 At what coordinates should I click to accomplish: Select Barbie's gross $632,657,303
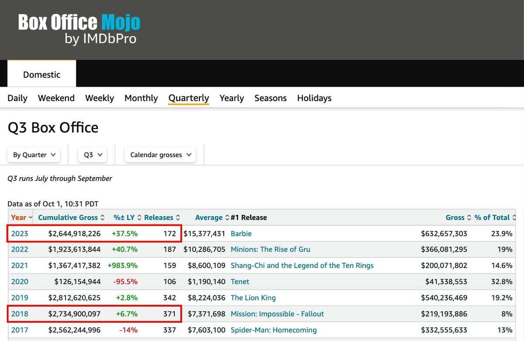coord(444,233)
